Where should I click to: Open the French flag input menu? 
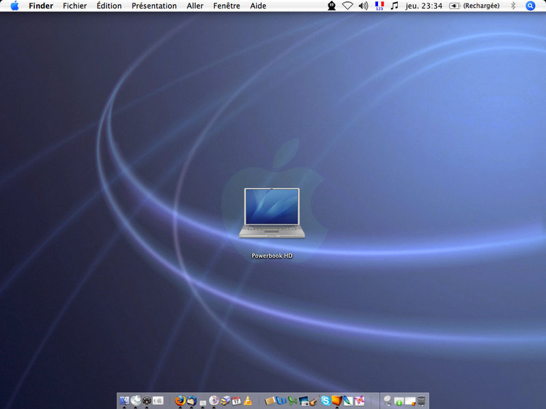pyautogui.click(x=379, y=6)
